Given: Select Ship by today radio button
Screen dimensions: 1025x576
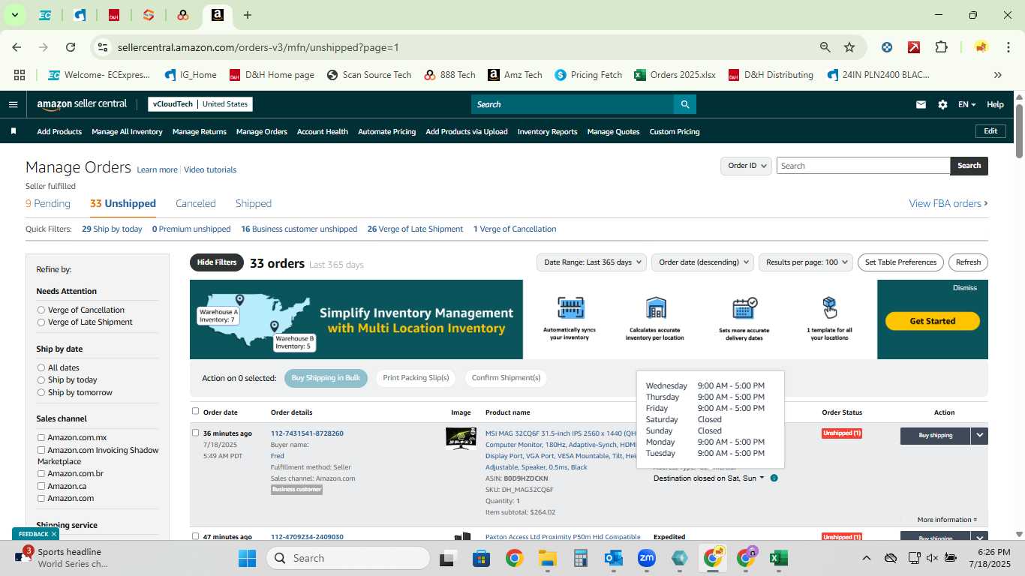Looking at the screenshot, I should [41, 379].
